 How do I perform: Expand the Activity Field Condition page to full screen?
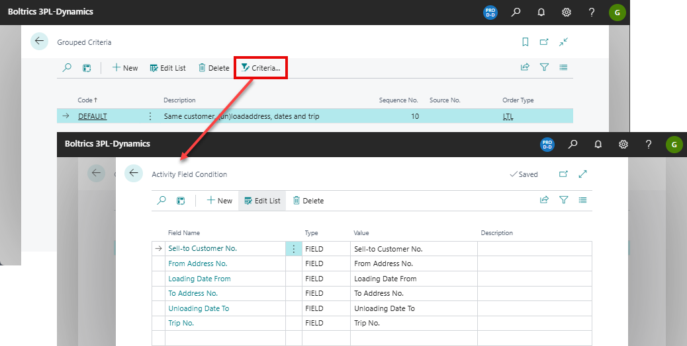click(582, 174)
